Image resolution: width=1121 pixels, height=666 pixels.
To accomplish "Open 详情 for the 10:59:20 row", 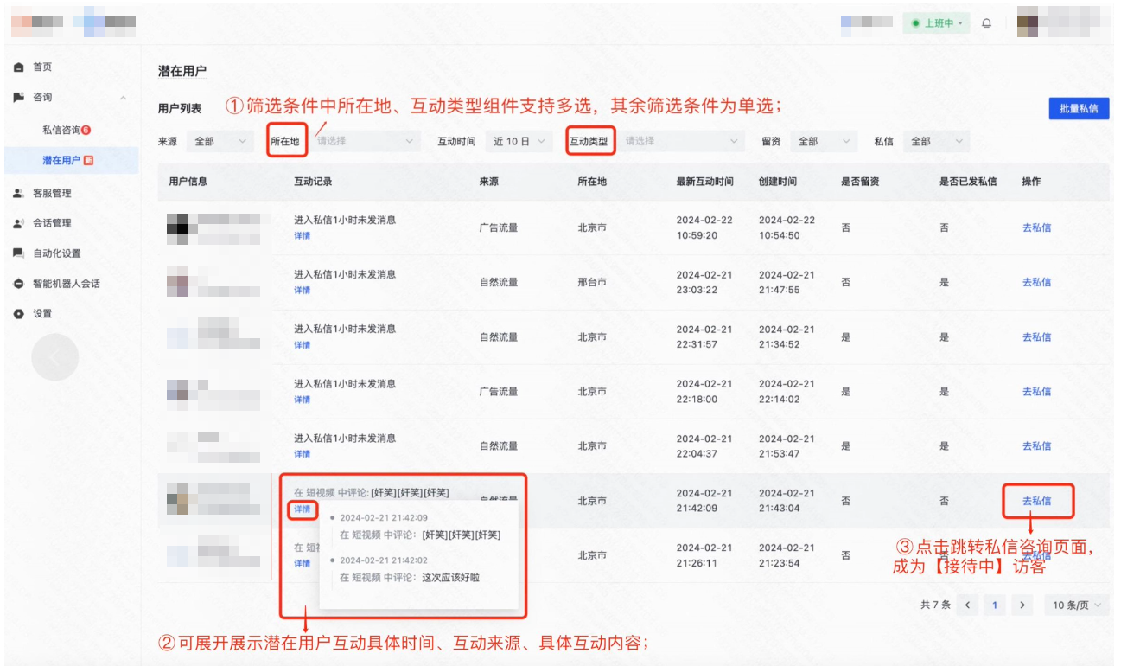I will click(x=302, y=236).
